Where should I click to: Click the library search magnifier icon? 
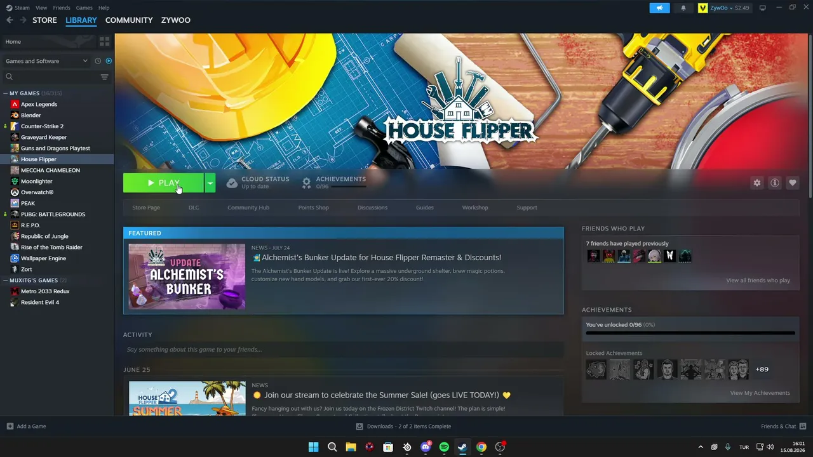[x=9, y=77]
